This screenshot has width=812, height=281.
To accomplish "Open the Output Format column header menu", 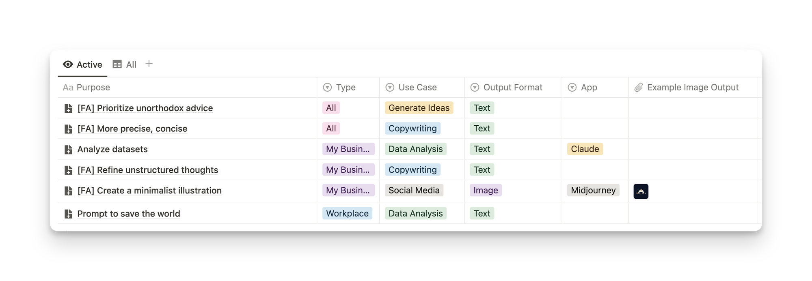I will tap(475, 88).
